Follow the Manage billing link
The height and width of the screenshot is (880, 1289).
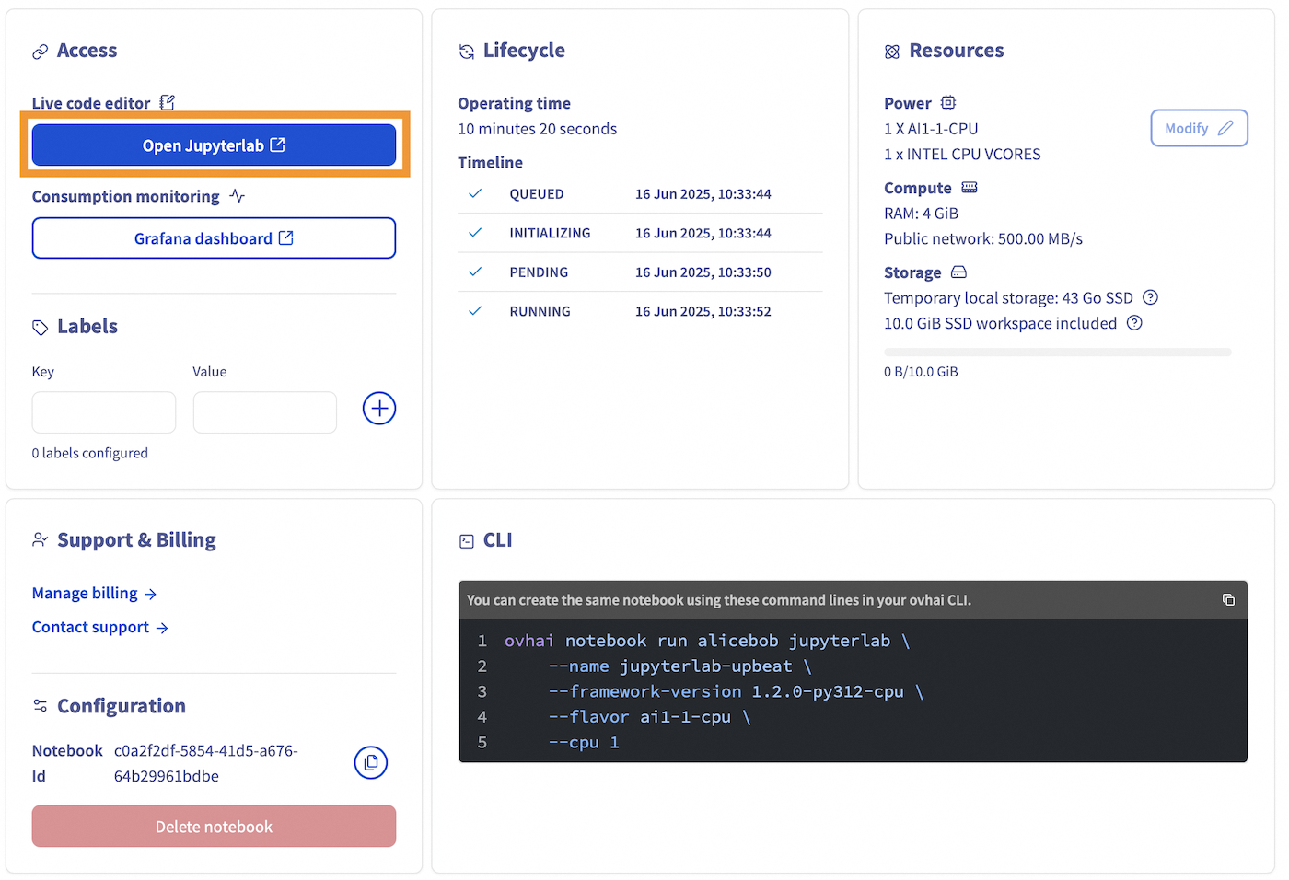point(85,593)
